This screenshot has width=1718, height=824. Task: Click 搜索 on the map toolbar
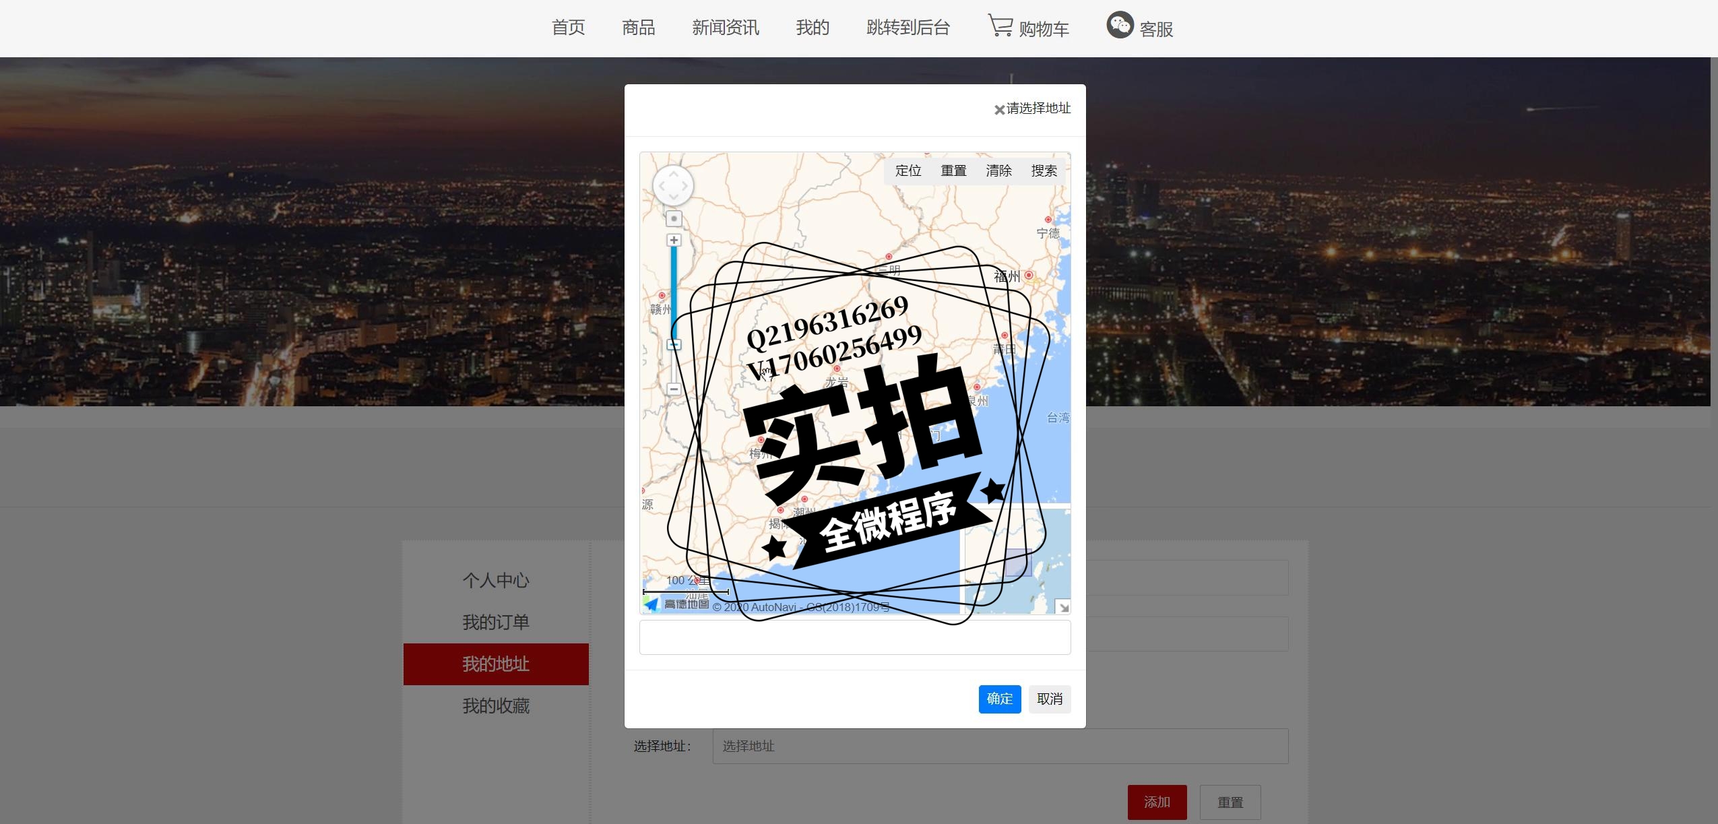point(1044,170)
